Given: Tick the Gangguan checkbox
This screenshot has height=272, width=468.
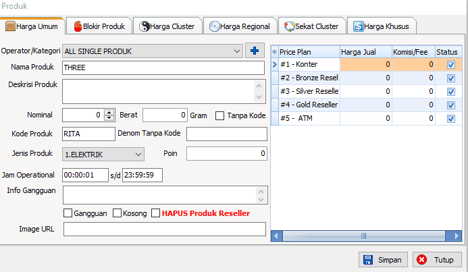Looking at the screenshot, I should coord(68,213).
